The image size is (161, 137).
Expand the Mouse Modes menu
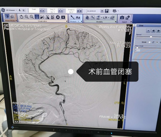(16, 21)
